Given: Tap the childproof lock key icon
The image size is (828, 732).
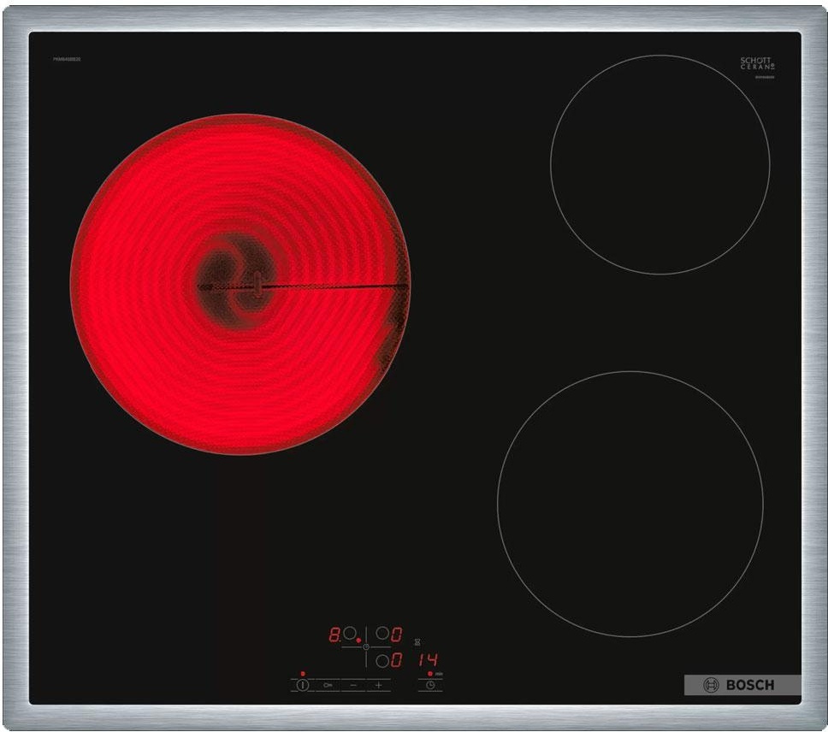Looking at the screenshot, I should point(328,685).
